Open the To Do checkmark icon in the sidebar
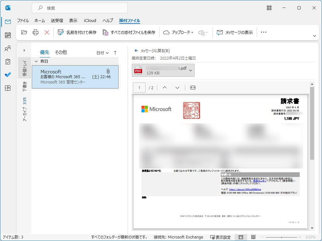The height and width of the screenshot is (241, 322). pos(7,75)
